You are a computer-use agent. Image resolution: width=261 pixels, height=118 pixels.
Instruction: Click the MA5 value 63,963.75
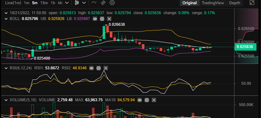94,100
